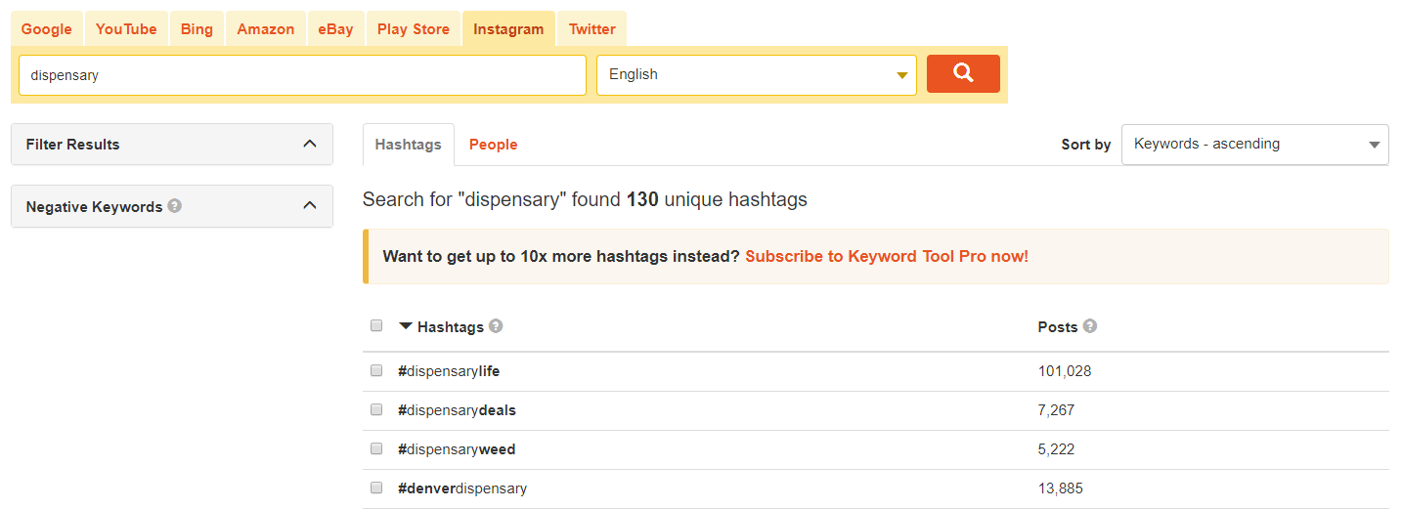Tick the #dispensaryweed row checkbox
The width and height of the screenshot is (1402, 509).
376,449
